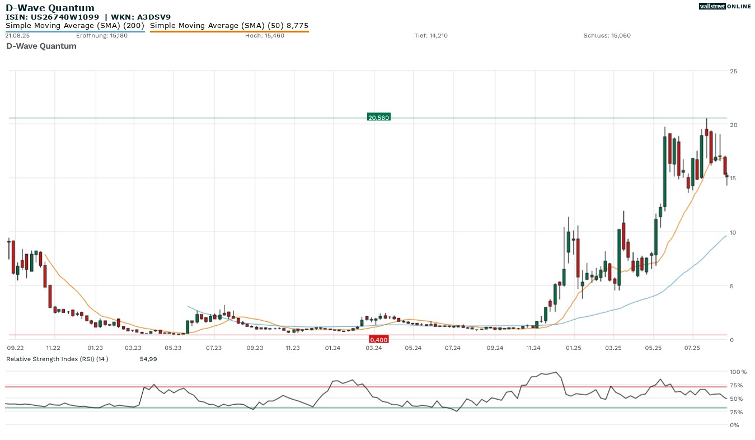
Task: Click the Eröffnung: 15,180 value
Action: pos(102,35)
